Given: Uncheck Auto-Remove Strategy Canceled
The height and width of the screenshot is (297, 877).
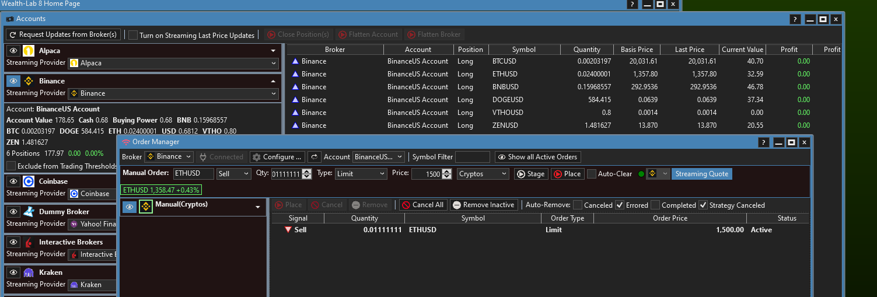Looking at the screenshot, I should coord(704,205).
